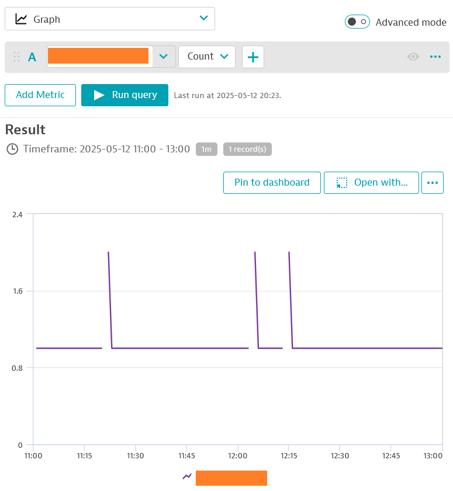Pin the chart to a dashboard
Viewport: 453px width, 491px height.
tap(272, 183)
